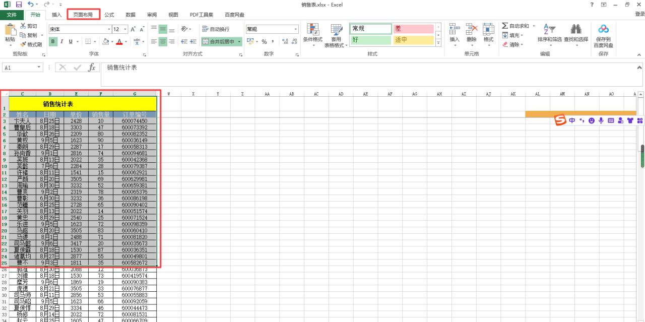The image size is (645, 322).
Task: Switch to the Insert (插入) tab
Action: pyautogui.click(x=57, y=15)
